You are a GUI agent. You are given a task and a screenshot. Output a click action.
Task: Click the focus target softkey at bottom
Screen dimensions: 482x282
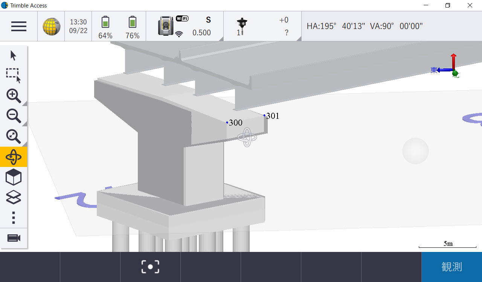pos(150,267)
